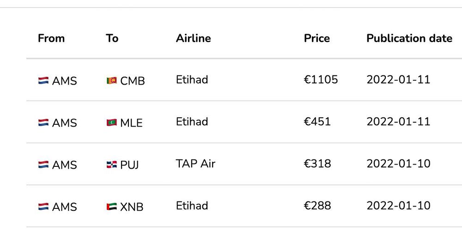Sort the table by Price header

coord(317,38)
